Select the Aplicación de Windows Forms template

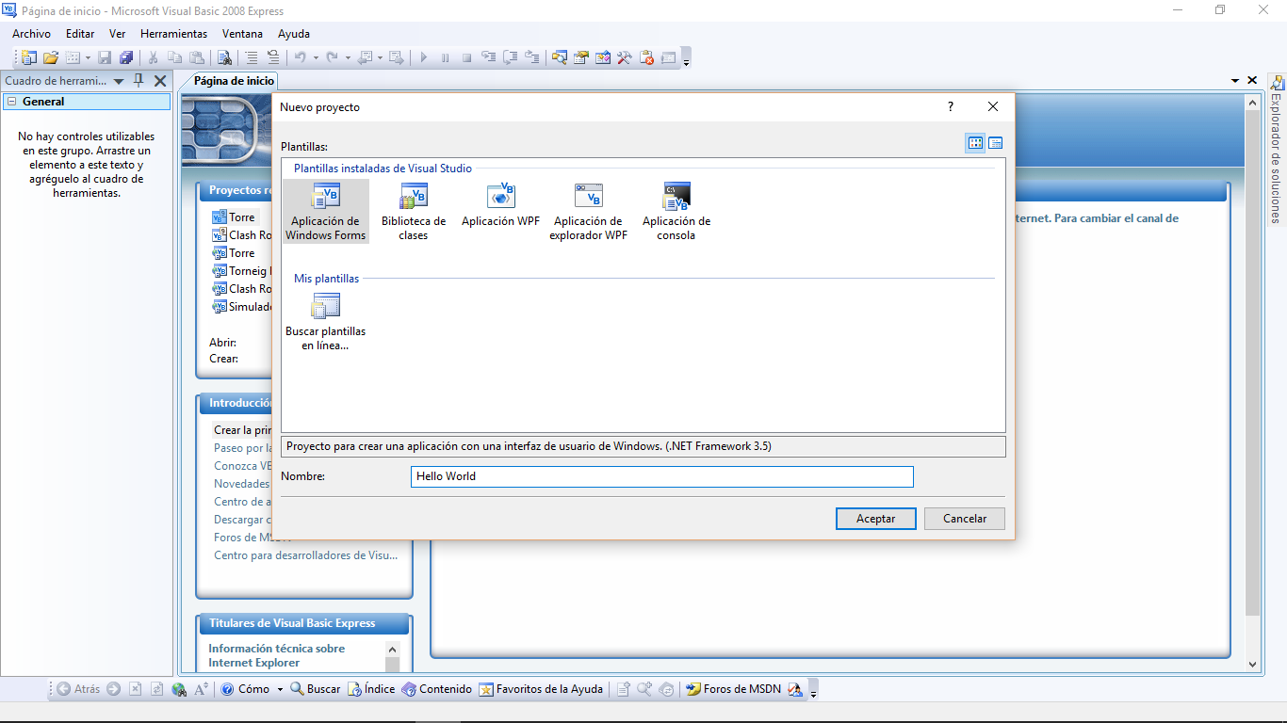click(325, 212)
